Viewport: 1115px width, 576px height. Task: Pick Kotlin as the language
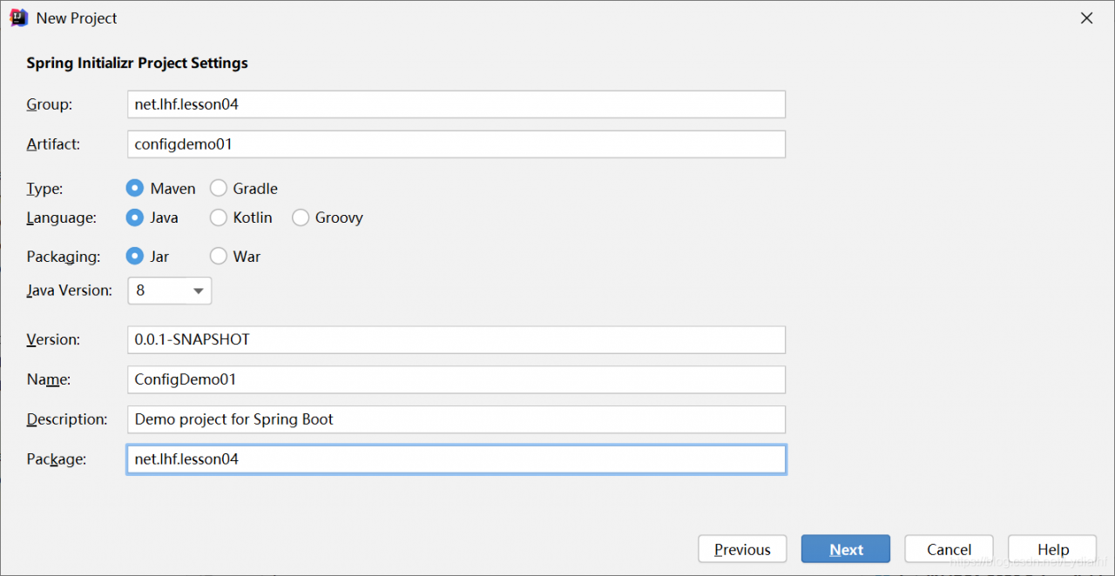219,218
